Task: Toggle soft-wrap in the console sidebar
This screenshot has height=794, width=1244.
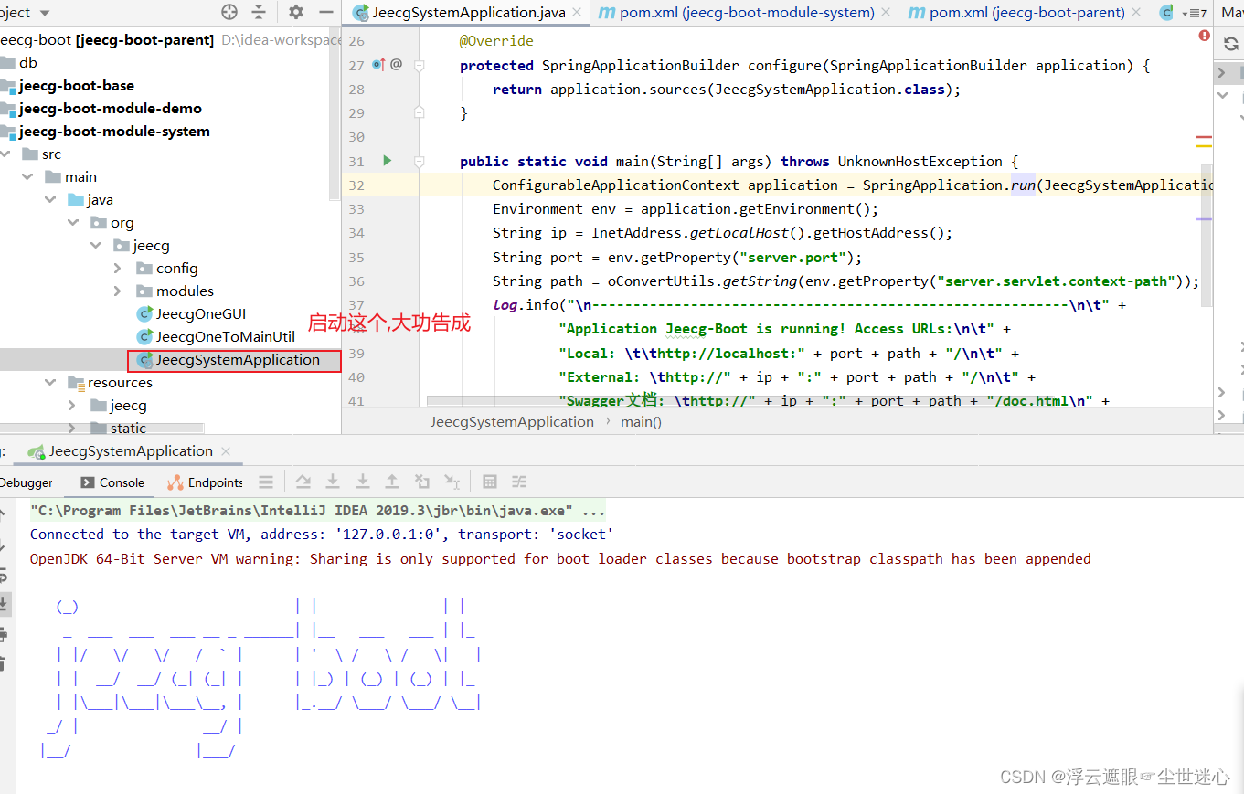Action: (x=4, y=575)
